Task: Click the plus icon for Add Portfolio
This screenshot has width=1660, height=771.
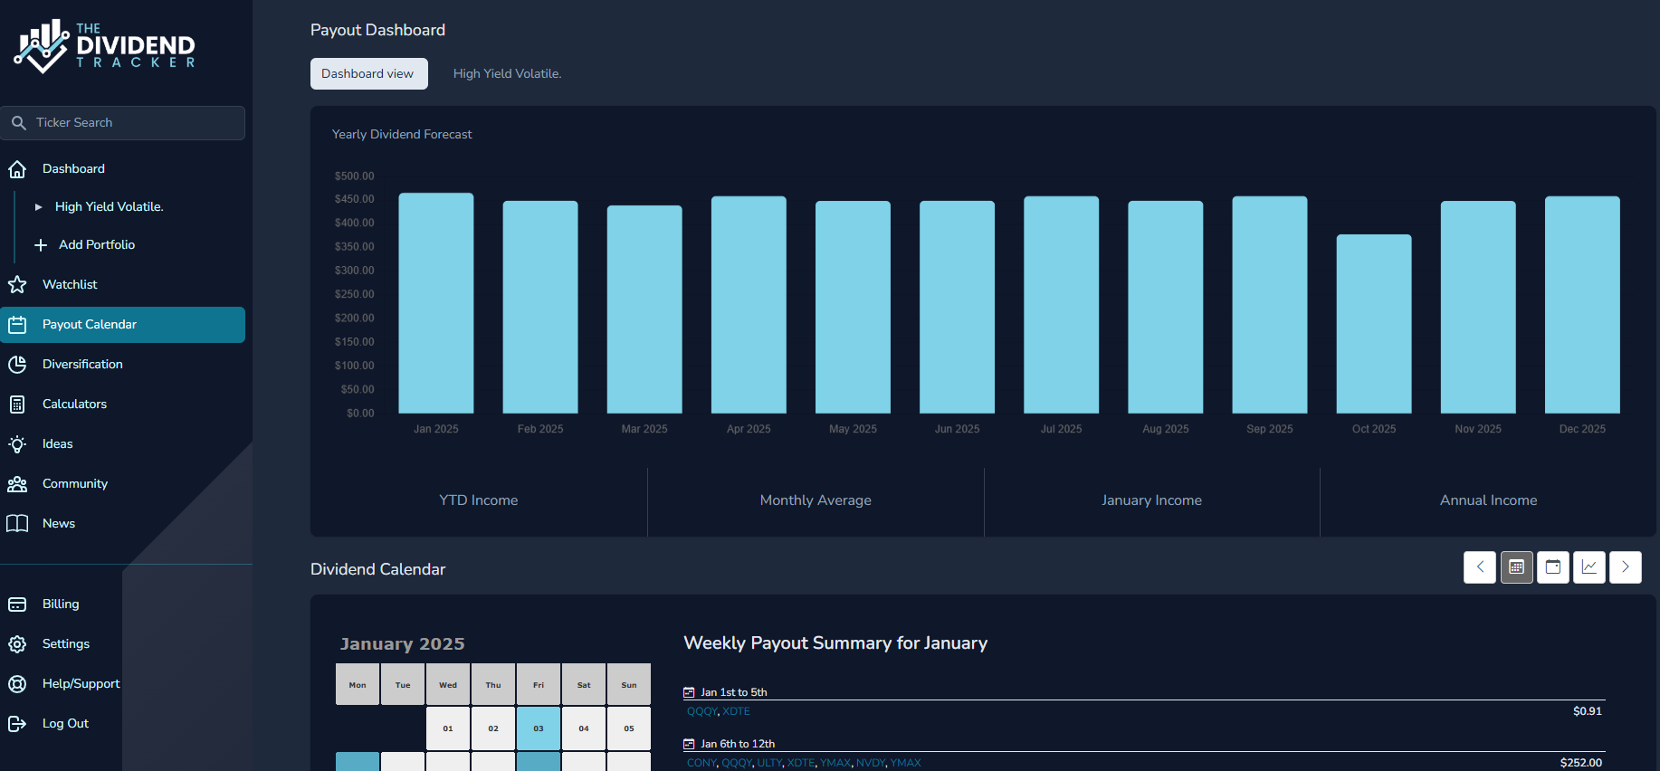Action: pos(41,245)
